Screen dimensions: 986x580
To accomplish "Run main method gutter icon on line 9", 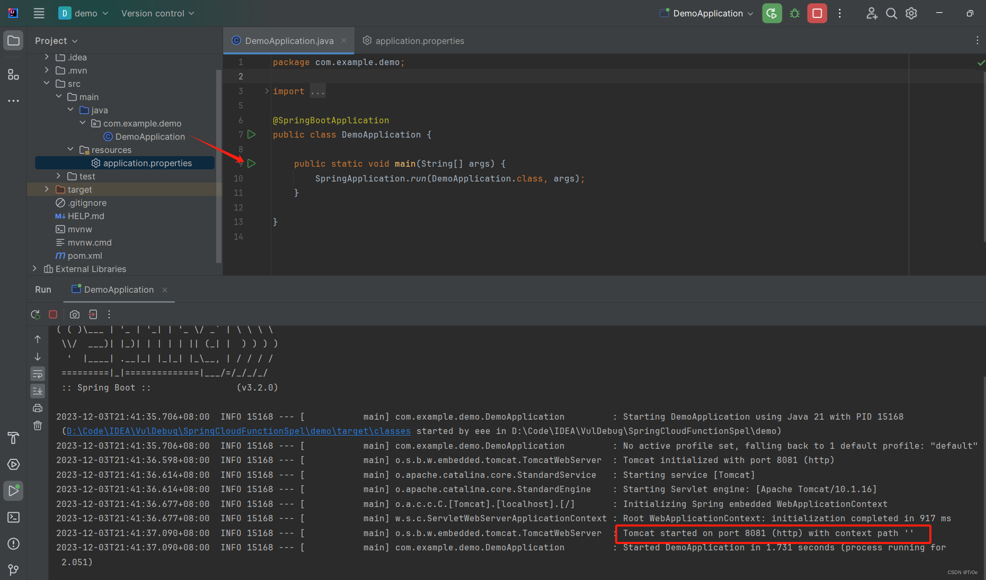I will (252, 164).
